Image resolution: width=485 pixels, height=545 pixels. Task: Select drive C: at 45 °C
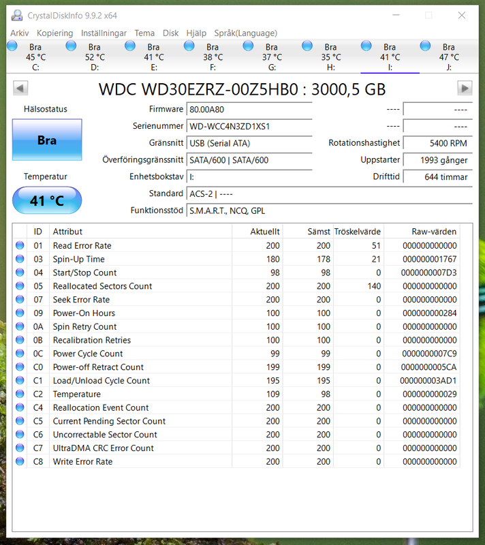tap(36, 57)
